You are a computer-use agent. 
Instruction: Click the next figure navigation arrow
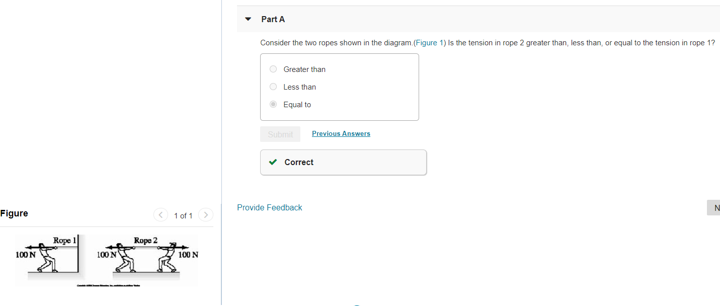(x=205, y=214)
